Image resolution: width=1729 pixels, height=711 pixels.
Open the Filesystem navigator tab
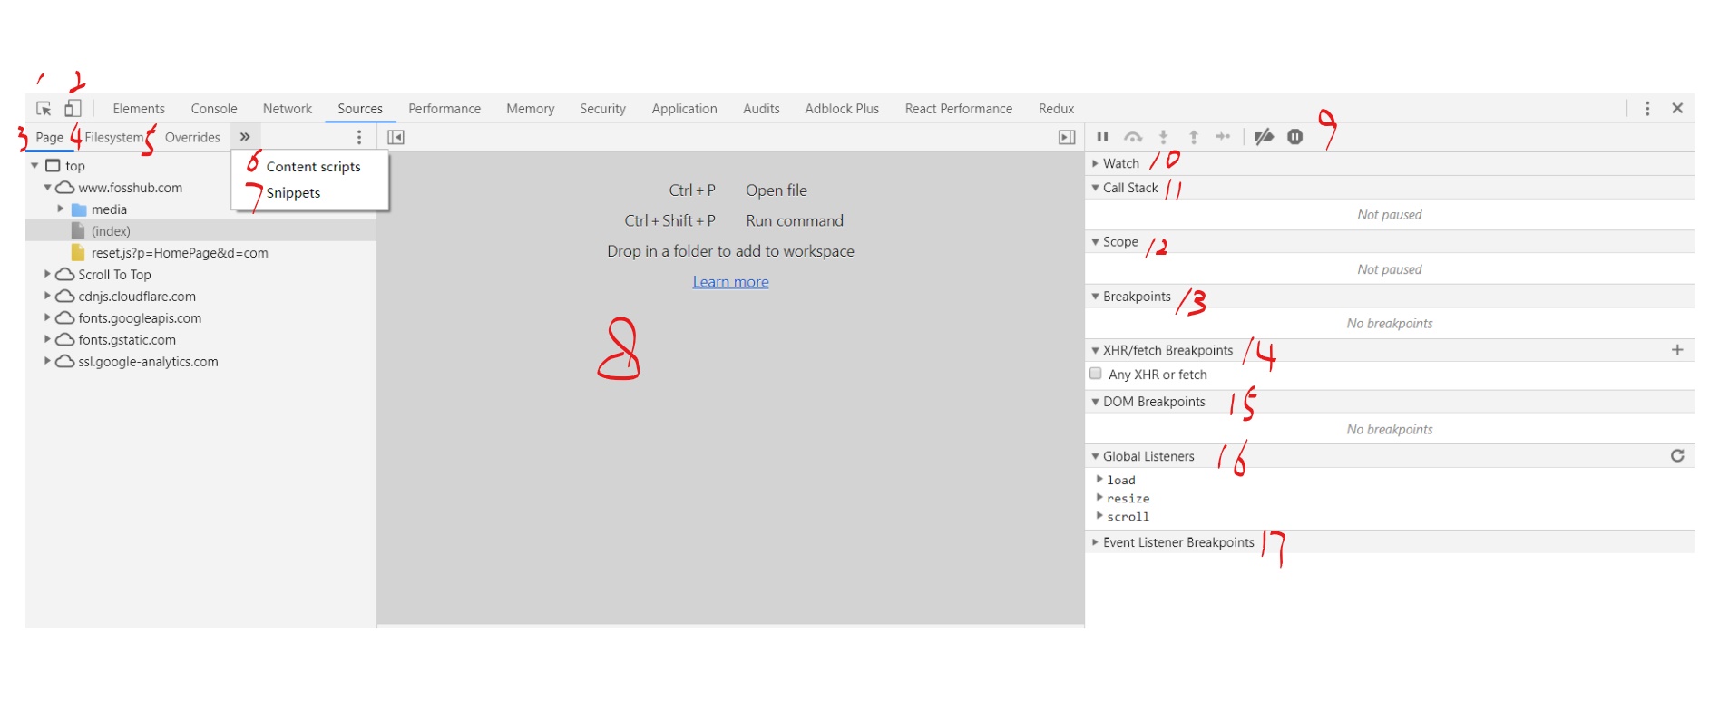point(114,138)
